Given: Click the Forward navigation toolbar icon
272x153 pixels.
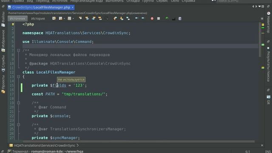Looking at the screenshot, I should tap(69, 18).
